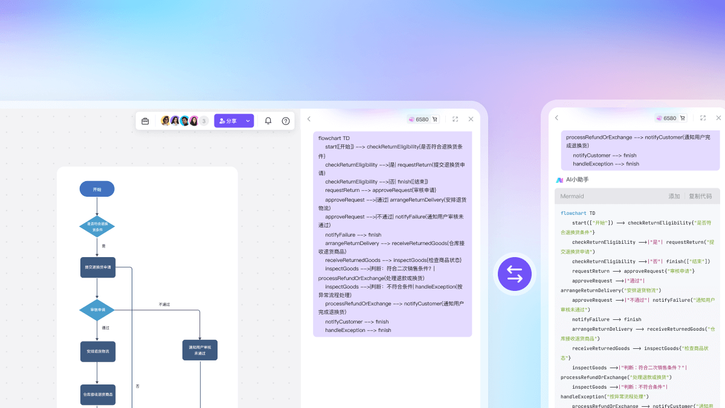Open shopping cart icon in middle panel
This screenshot has height=408, width=725.
(x=435, y=120)
